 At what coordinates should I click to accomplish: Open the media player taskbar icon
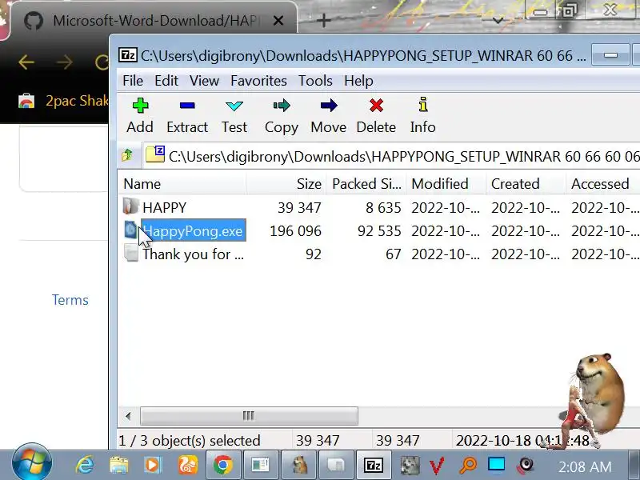pos(153,465)
